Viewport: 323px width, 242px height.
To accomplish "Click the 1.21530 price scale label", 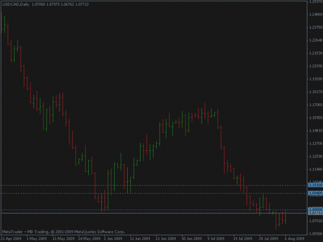I will pyautogui.click(x=316, y=53).
